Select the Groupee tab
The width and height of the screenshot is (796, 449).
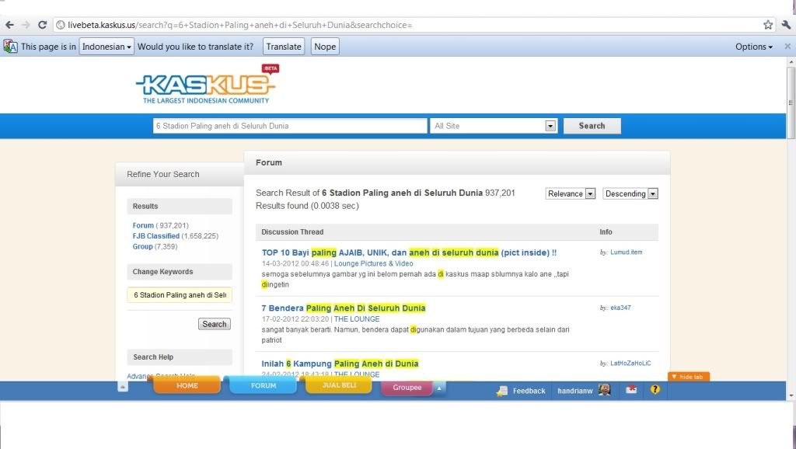pyautogui.click(x=407, y=387)
